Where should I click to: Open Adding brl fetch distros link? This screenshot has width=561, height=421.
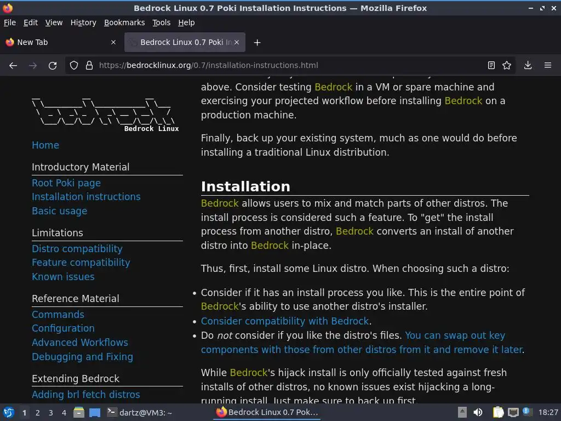pyautogui.click(x=86, y=395)
